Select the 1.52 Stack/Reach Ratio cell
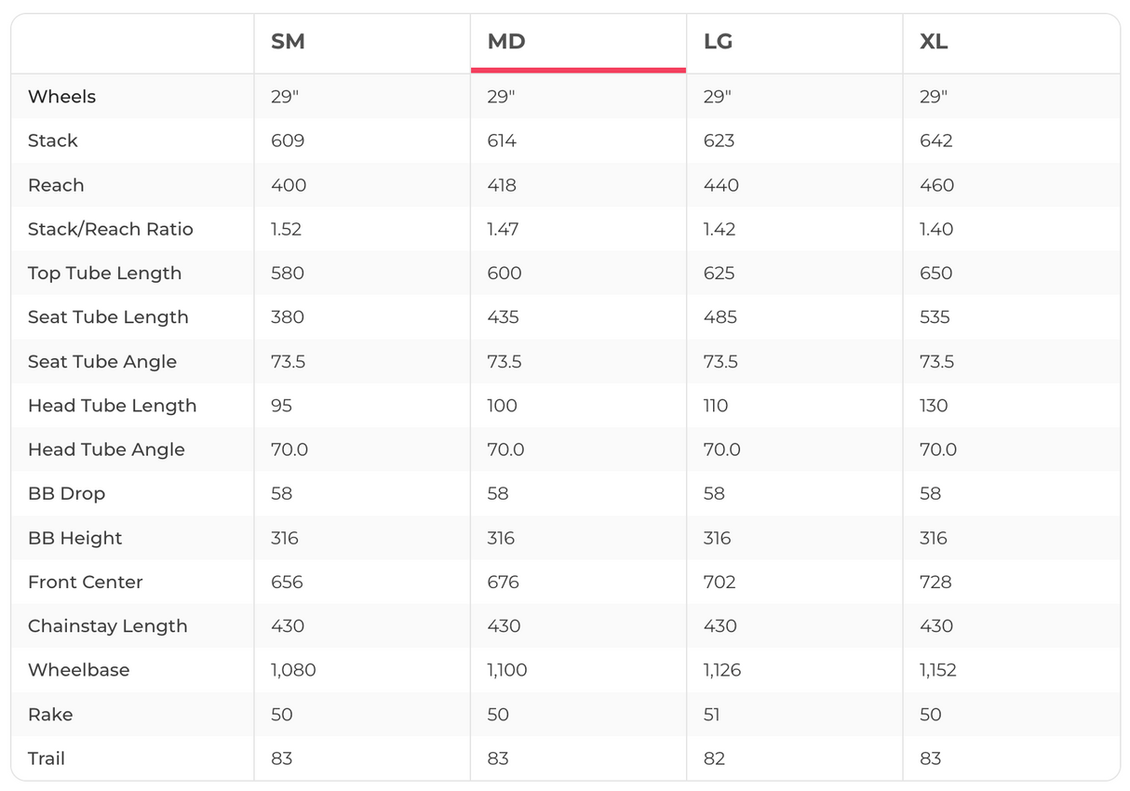Viewport: 1130px width, 791px height. (286, 229)
